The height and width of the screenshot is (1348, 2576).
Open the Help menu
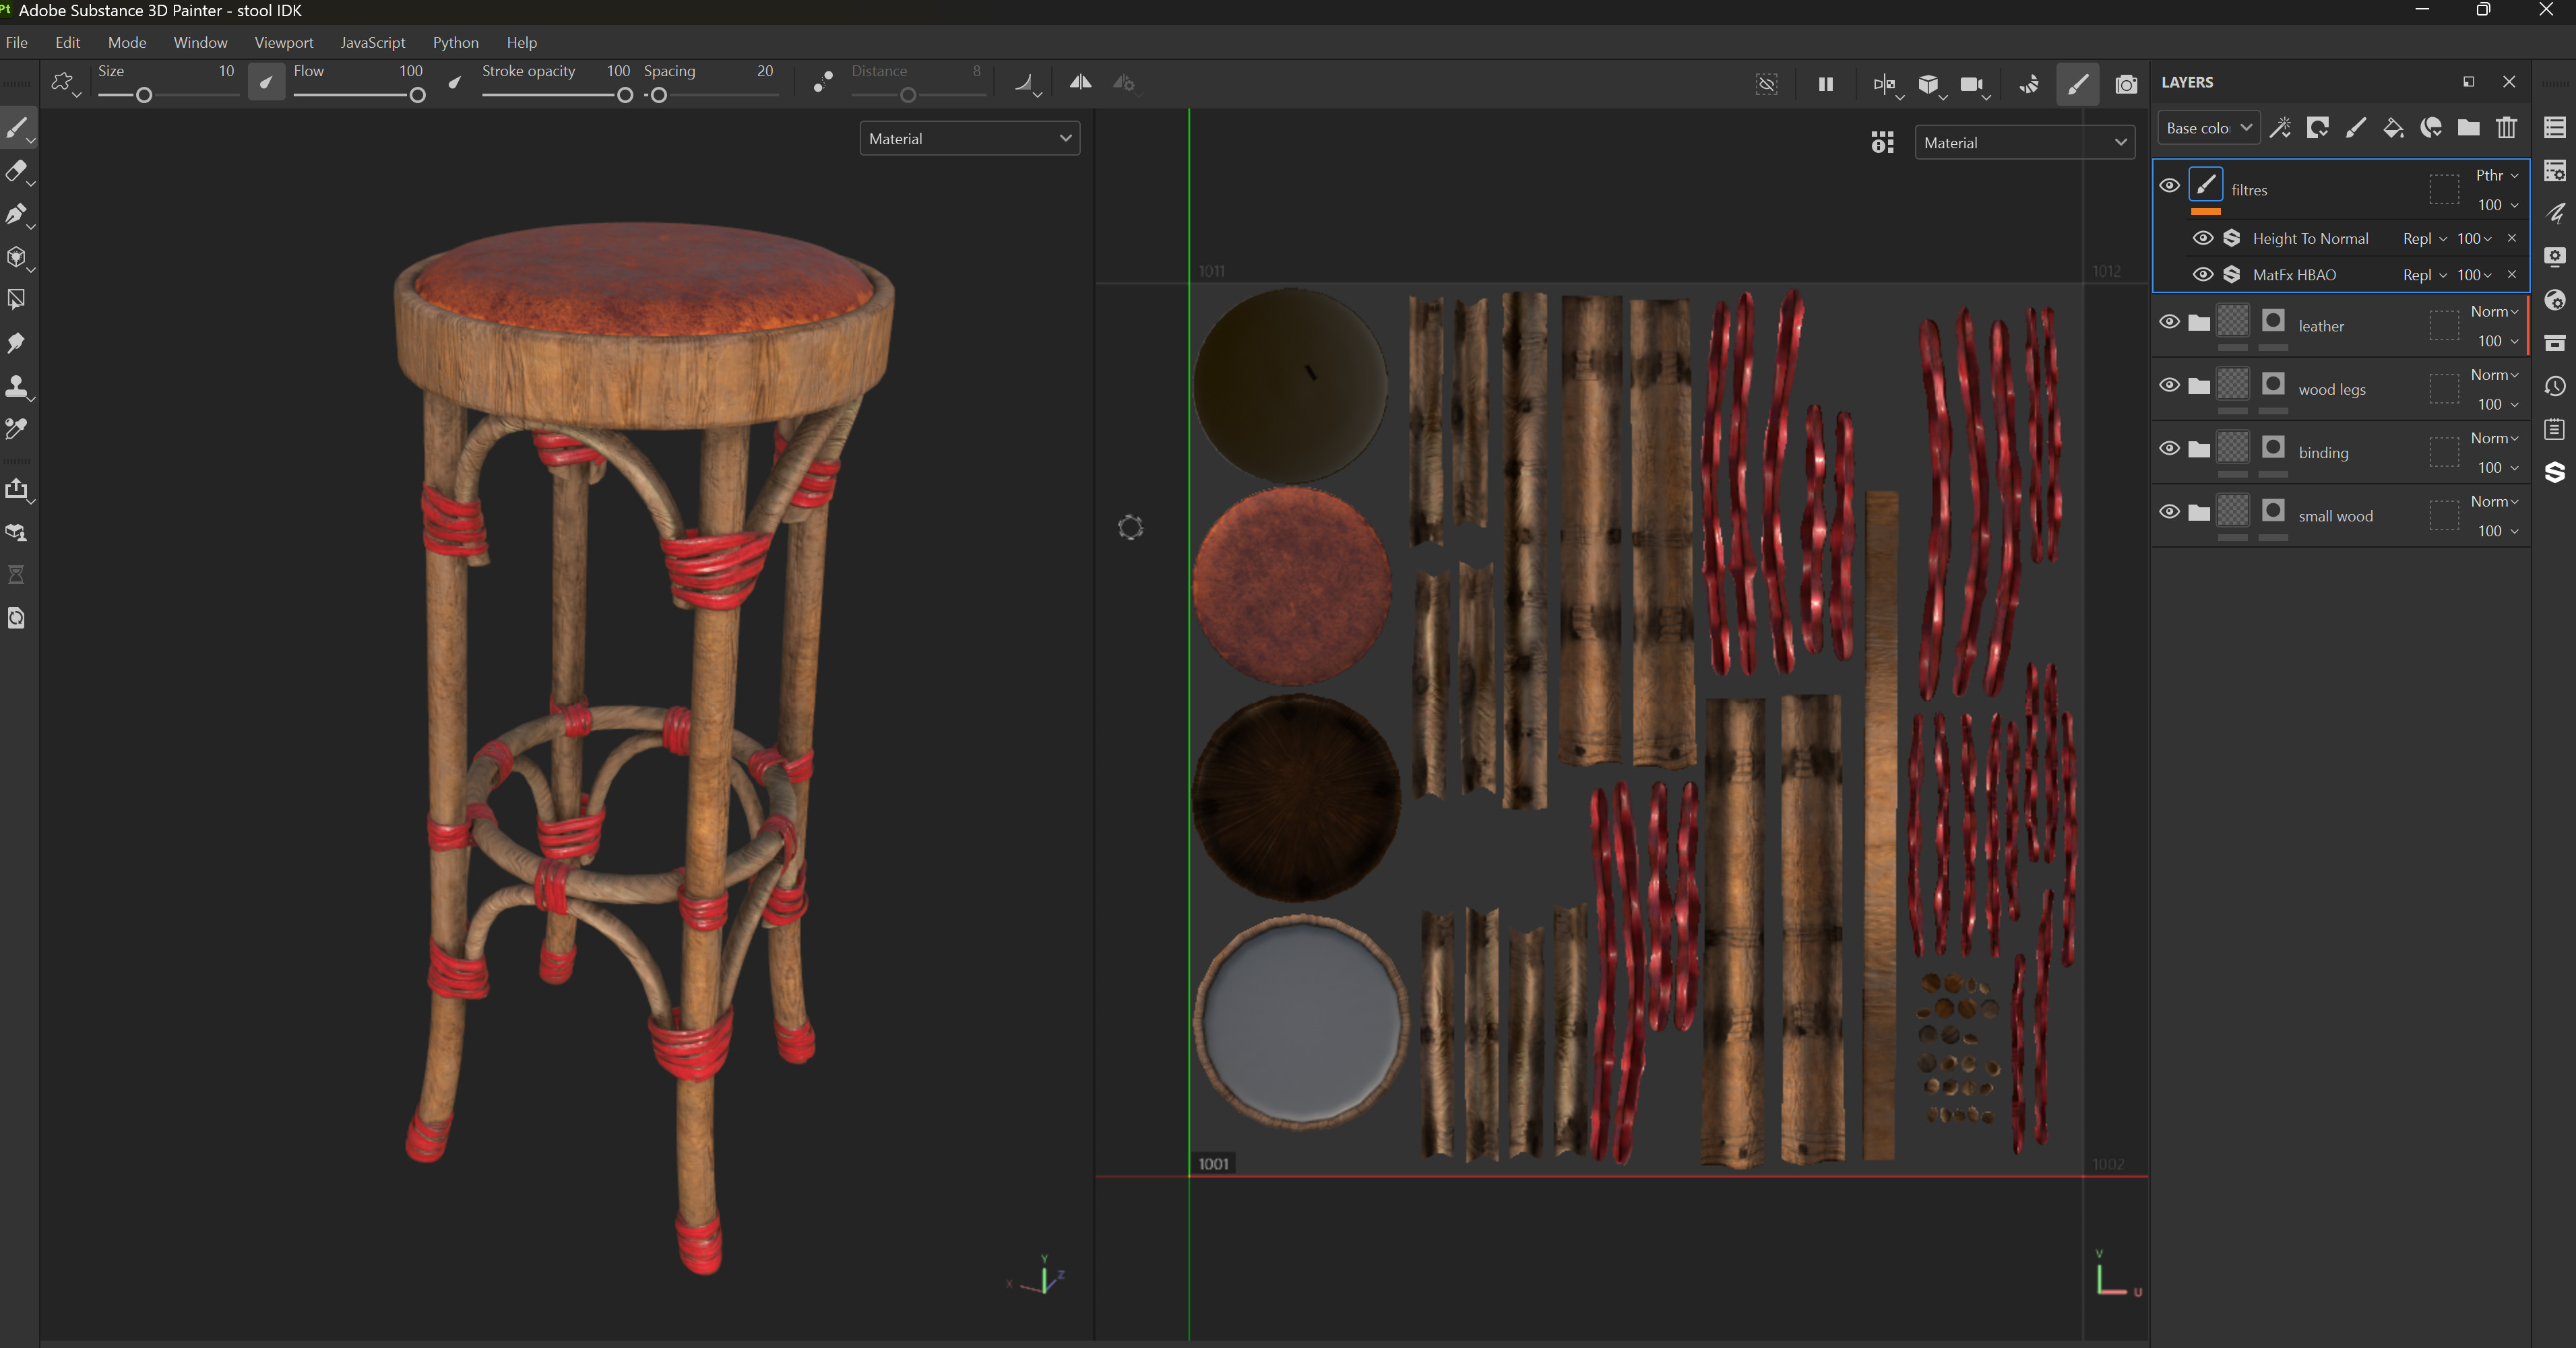[x=522, y=42]
